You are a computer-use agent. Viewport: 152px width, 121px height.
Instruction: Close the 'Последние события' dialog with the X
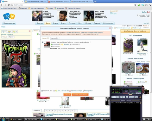coord(110,28)
